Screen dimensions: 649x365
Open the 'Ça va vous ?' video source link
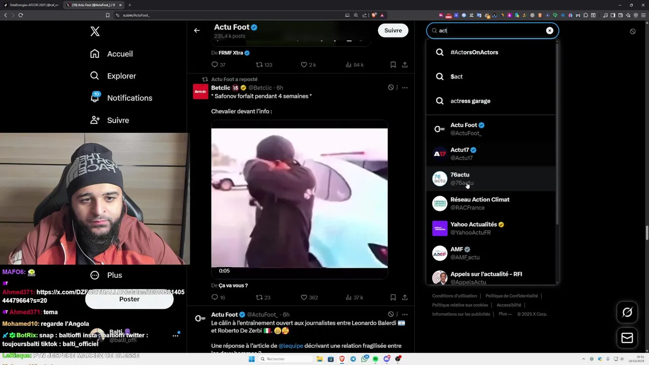[x=233, y=285]
